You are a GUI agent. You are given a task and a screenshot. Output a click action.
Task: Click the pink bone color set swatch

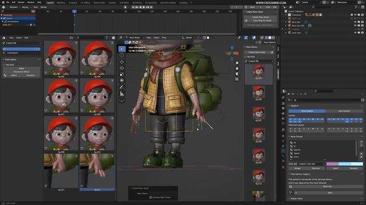(x=332, y=164)
